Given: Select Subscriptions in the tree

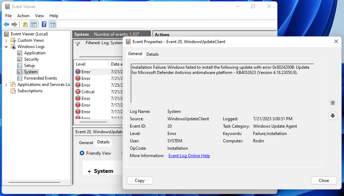Looking at the screenshot, I should [30, 91].
